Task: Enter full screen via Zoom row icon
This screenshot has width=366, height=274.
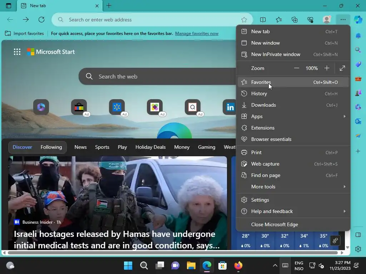Action: (x=342, y=68)
